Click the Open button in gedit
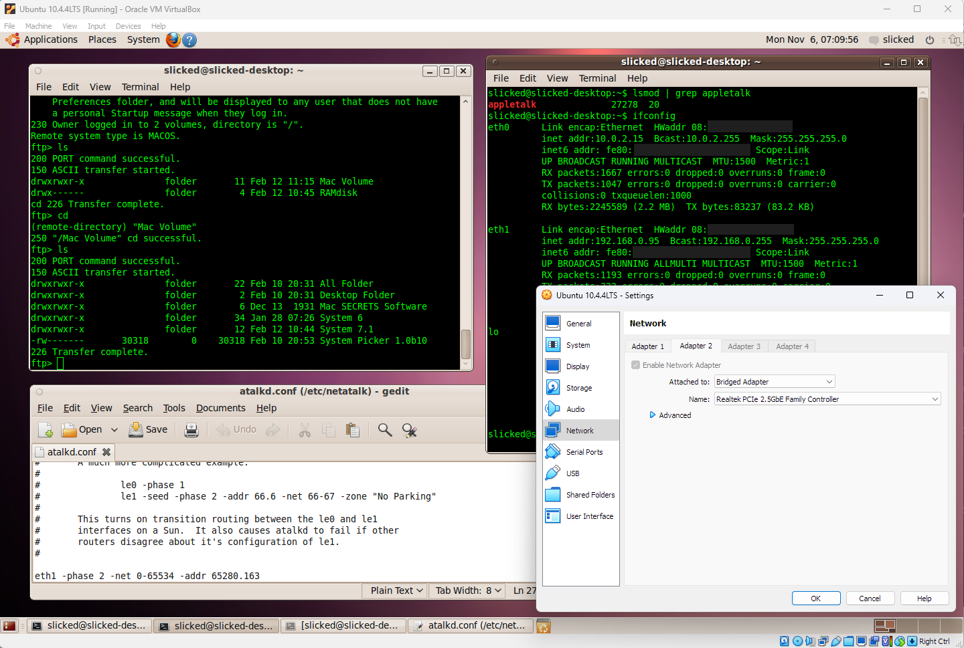 82,430
